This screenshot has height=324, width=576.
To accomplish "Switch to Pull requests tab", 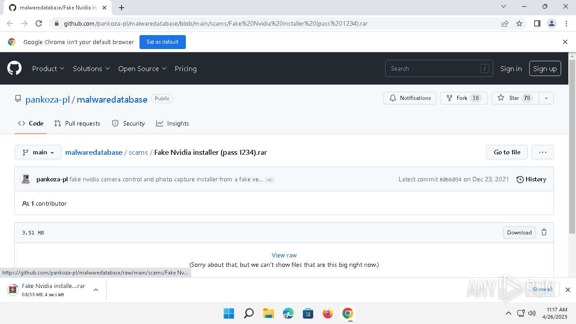I will [77, 123].
